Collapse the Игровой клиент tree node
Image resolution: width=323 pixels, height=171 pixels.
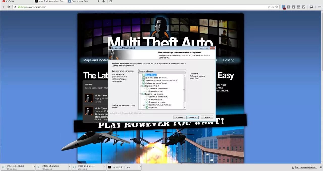pyautogui.click(x=141, y=86)
